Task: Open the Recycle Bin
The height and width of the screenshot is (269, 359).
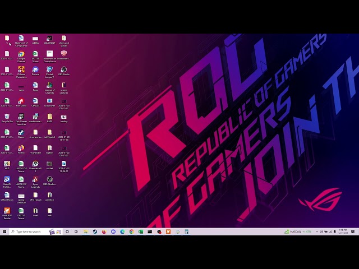Action: 7,118
